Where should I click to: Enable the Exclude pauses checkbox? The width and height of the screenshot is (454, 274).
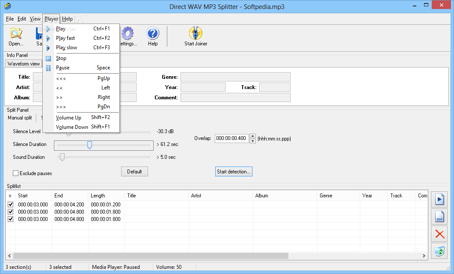coord(16,173)
